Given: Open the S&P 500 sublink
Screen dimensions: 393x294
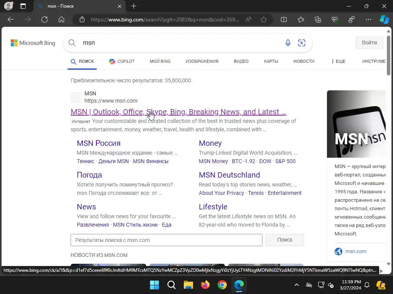Looking at the screenshot, I should [285, 161].
